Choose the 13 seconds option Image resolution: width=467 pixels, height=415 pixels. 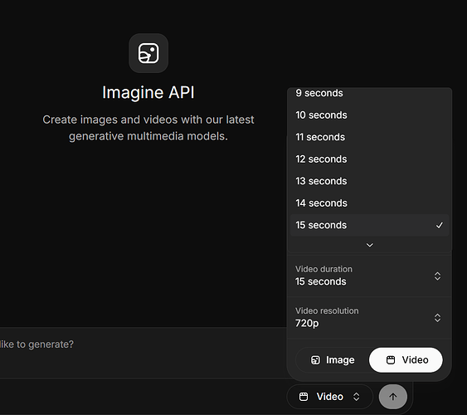tap(369, 181)
